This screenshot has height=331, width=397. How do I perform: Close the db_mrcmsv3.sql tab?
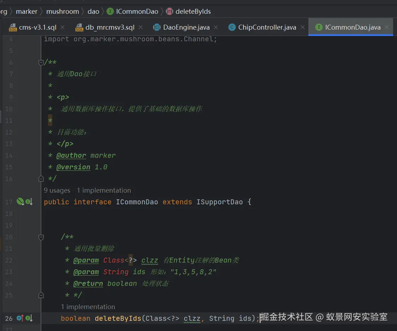point(141,27)
